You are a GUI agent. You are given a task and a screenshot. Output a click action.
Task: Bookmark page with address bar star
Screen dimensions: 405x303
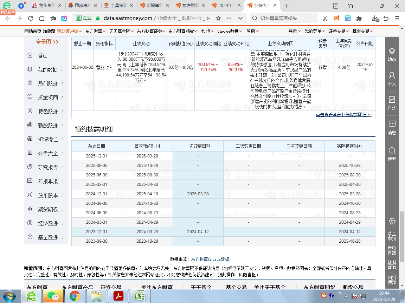pyautogui.click(x=218, y=18)
